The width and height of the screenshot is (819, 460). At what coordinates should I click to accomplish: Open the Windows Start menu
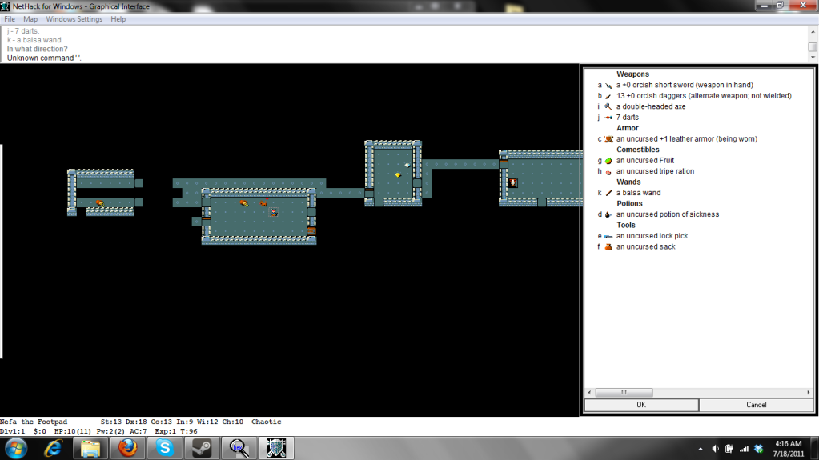tap(16, 448)
